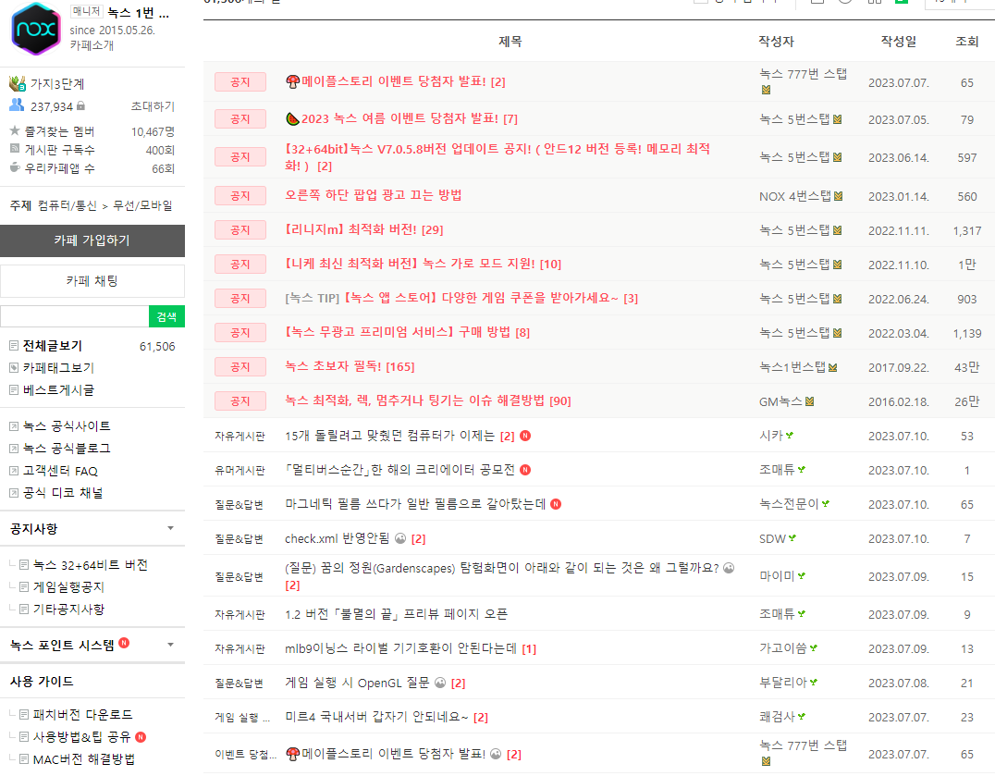
Task: Click the image icon on 게임 실행 시 OpenGL post
Action: click(x=440, y=683)
